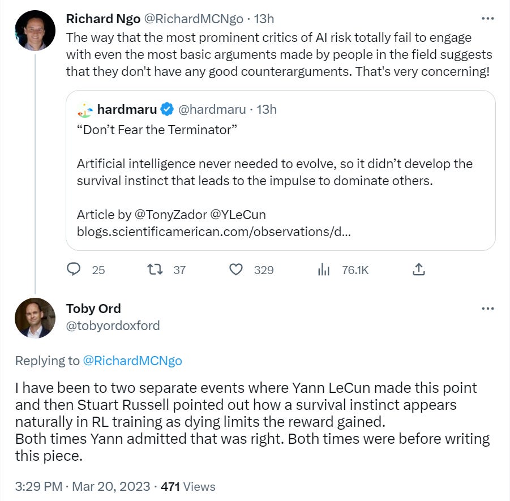Open more options on Toby Ord's reply
Viewport: 510px width, 501px height.
click(x=487, y=309)
